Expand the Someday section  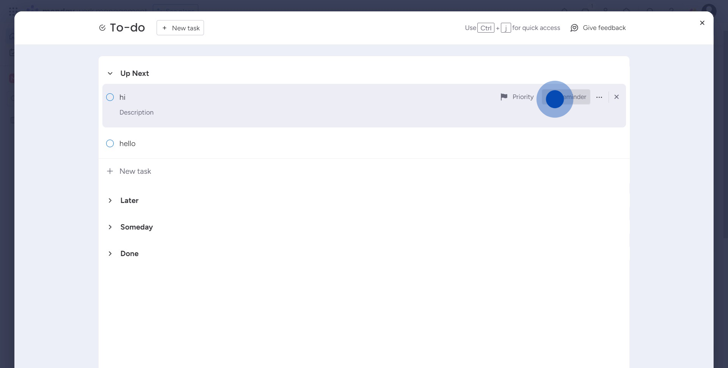110,227
